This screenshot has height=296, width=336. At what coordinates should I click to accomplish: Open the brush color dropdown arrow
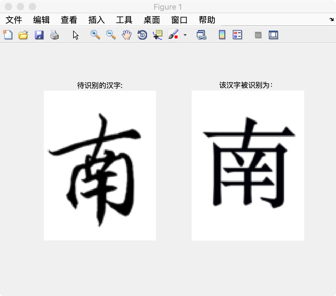pyautogui.click(x=185, y=35)
